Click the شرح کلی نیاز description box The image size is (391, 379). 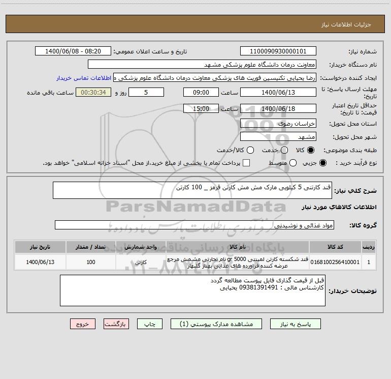tap(192, 190)
